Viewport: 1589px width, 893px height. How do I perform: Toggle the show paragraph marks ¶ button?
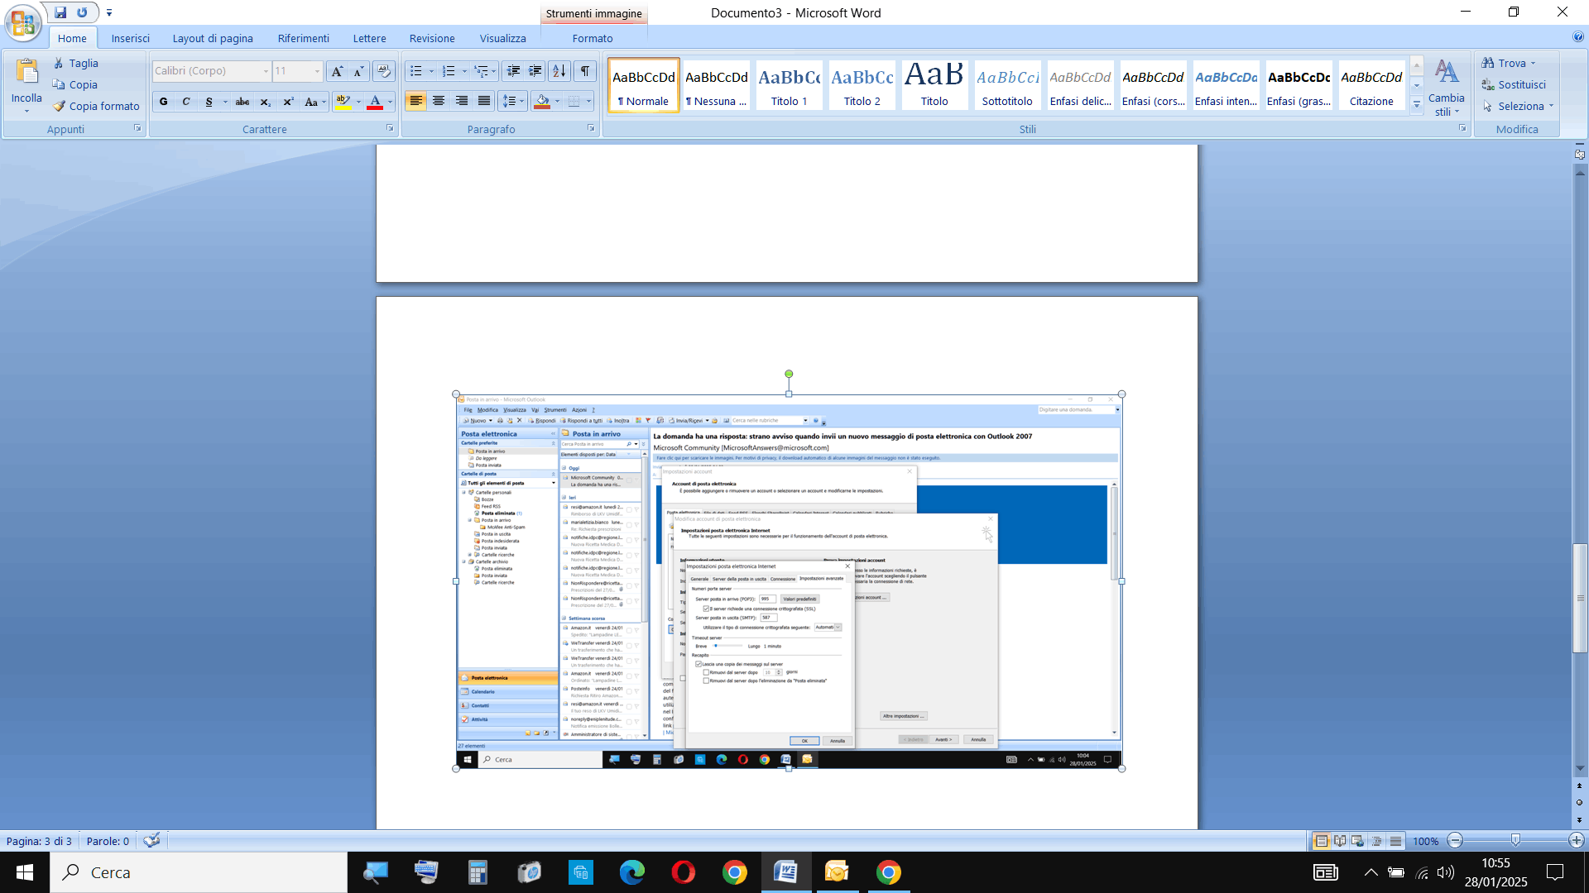pos(585,71)
